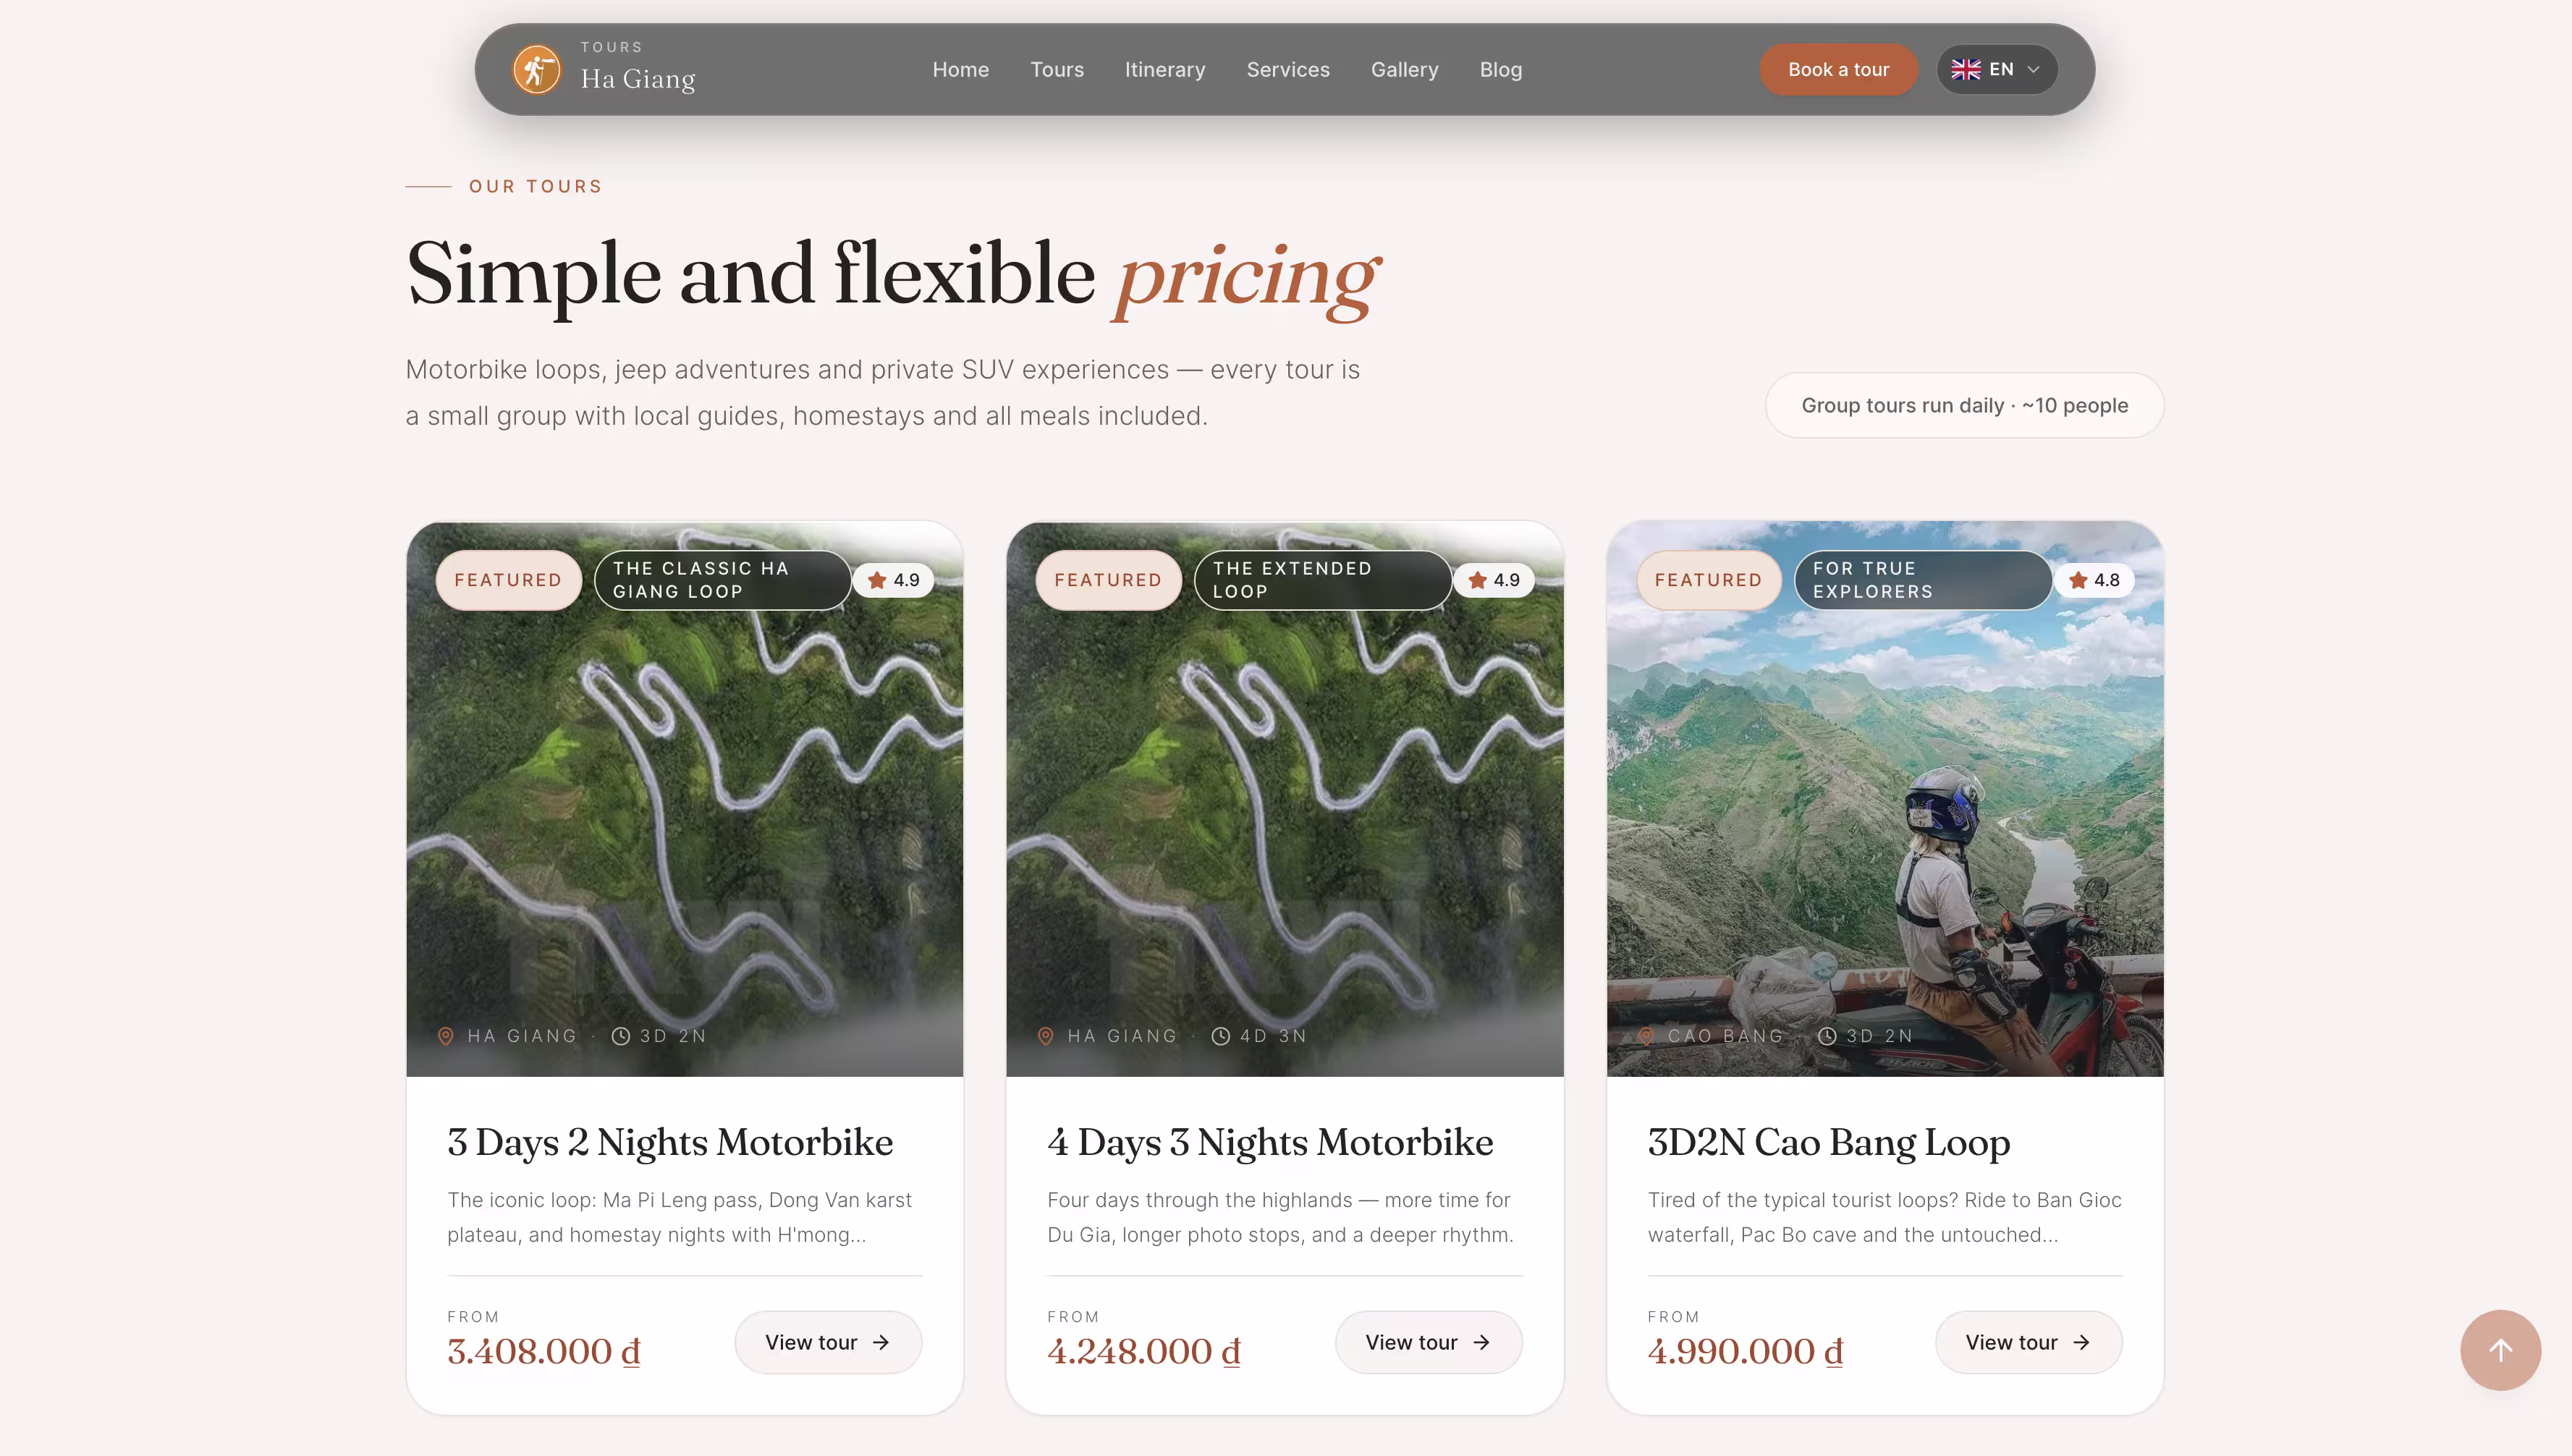Click the 4.9 star rating on Classic Loop card

tap(893, 580)
